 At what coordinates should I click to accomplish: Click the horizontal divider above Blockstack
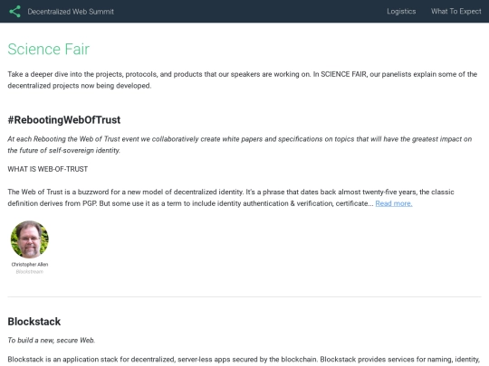[244, 297]
